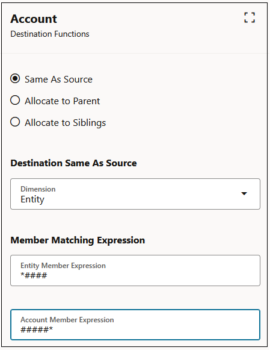Click the Dimension label inside the combo box
This screenshot has height=350, width=270.
tap(38, 189)
